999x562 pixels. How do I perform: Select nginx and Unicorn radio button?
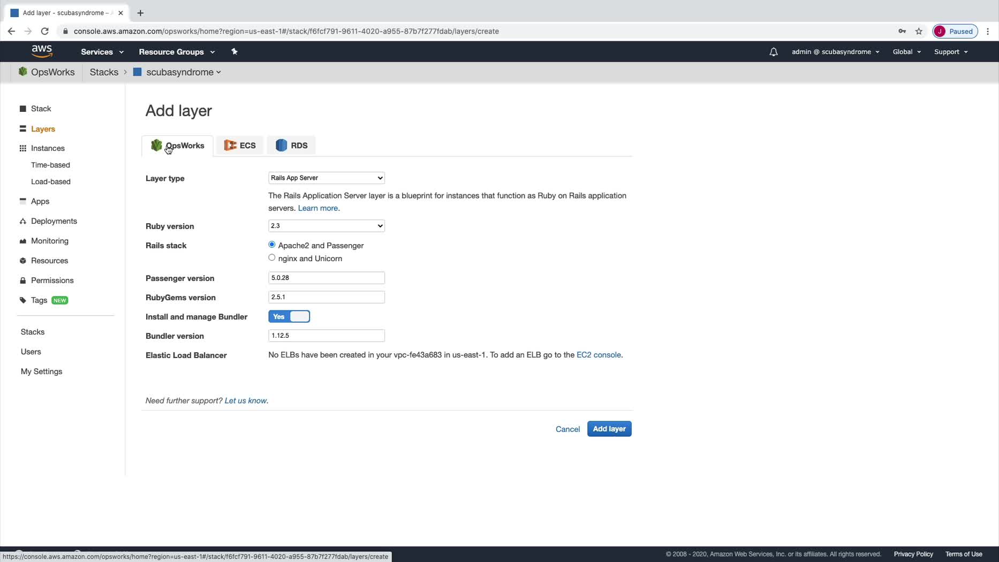tap(272, 257)
